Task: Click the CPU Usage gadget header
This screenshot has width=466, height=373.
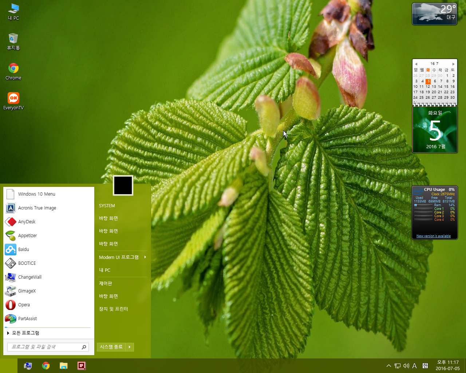Action: pos(435,189)
